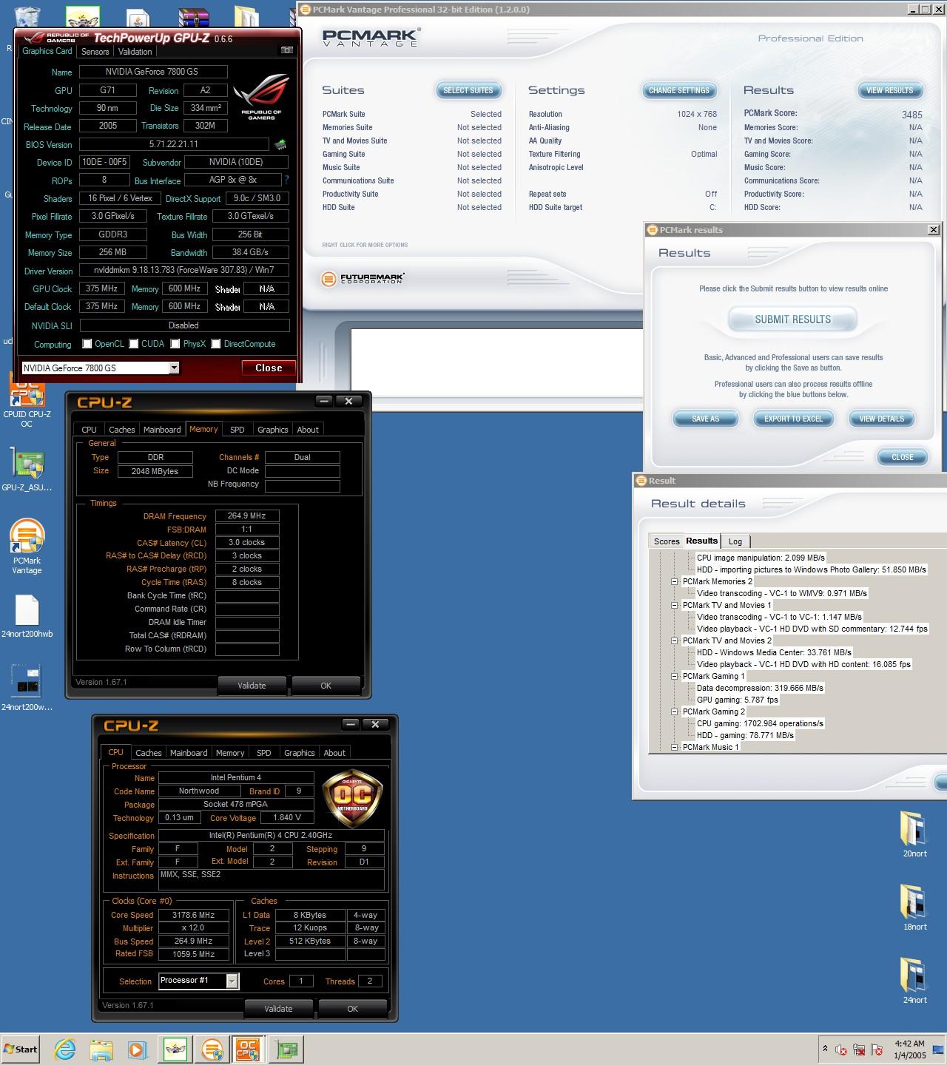Collapse the PCMark Memories 2 tree node
The image size is (947, 1065).
(674, 581)
